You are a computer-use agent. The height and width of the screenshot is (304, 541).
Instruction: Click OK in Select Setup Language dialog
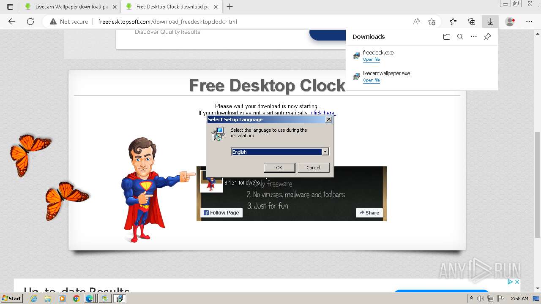[x=279, y=168]
